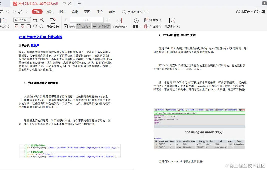Activate 划词翻译 word translation tool
Viewport: 267px width, 170px height.
153,20
